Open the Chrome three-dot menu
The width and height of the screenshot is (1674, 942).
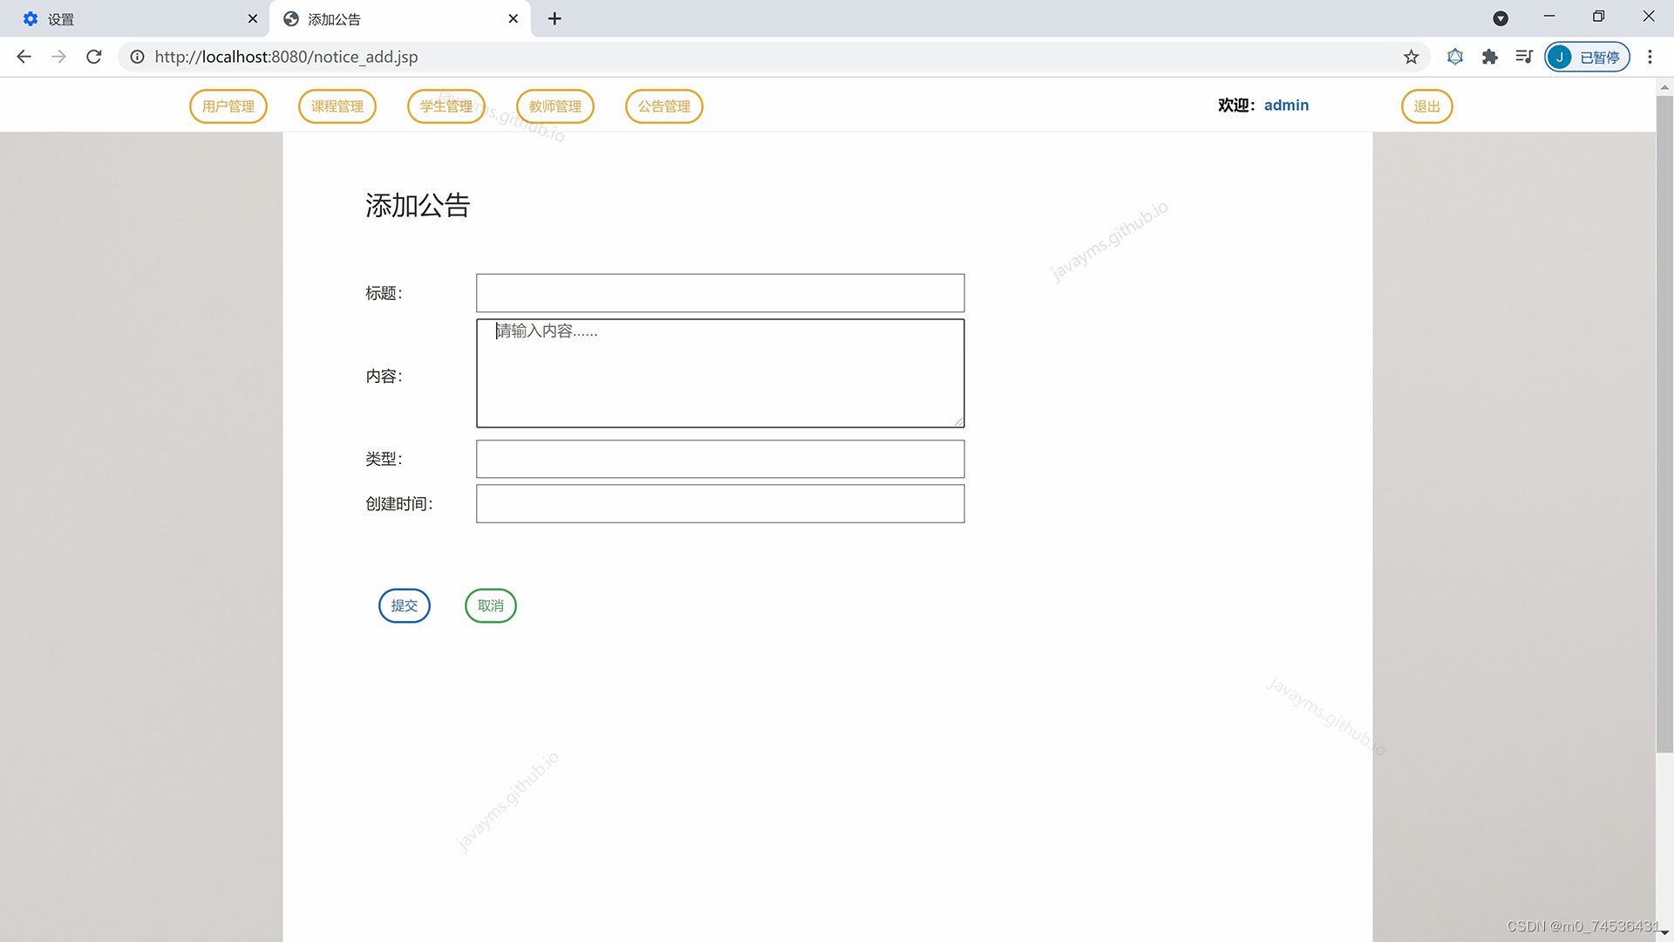click(1650, 57)
